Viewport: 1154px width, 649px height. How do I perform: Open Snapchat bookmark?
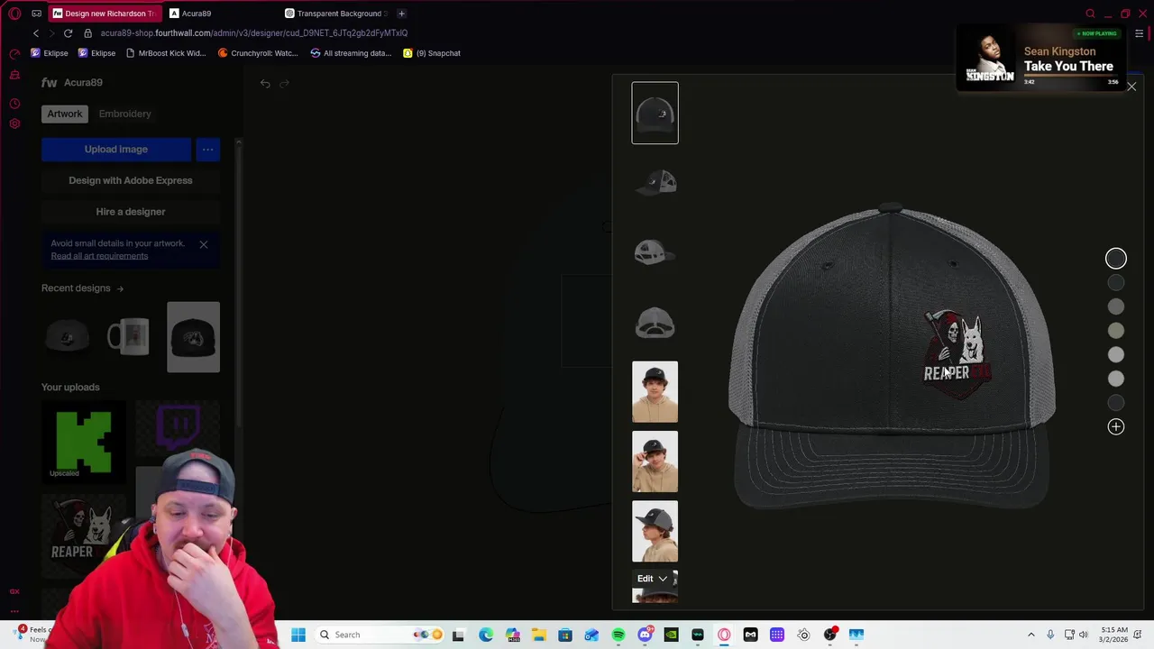point(432,53)
